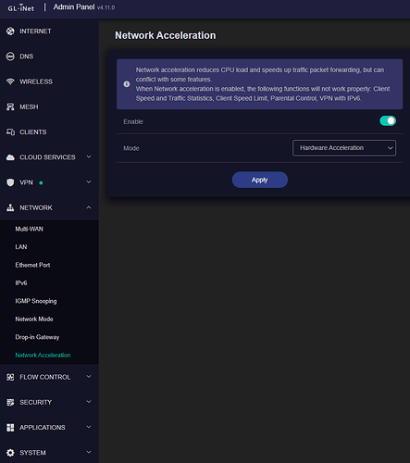Open the Mode Hardware Acceleration dropdown

[x=344, y=148]
